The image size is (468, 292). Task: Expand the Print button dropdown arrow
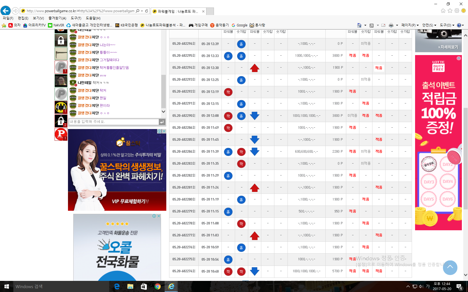[397, 25]
